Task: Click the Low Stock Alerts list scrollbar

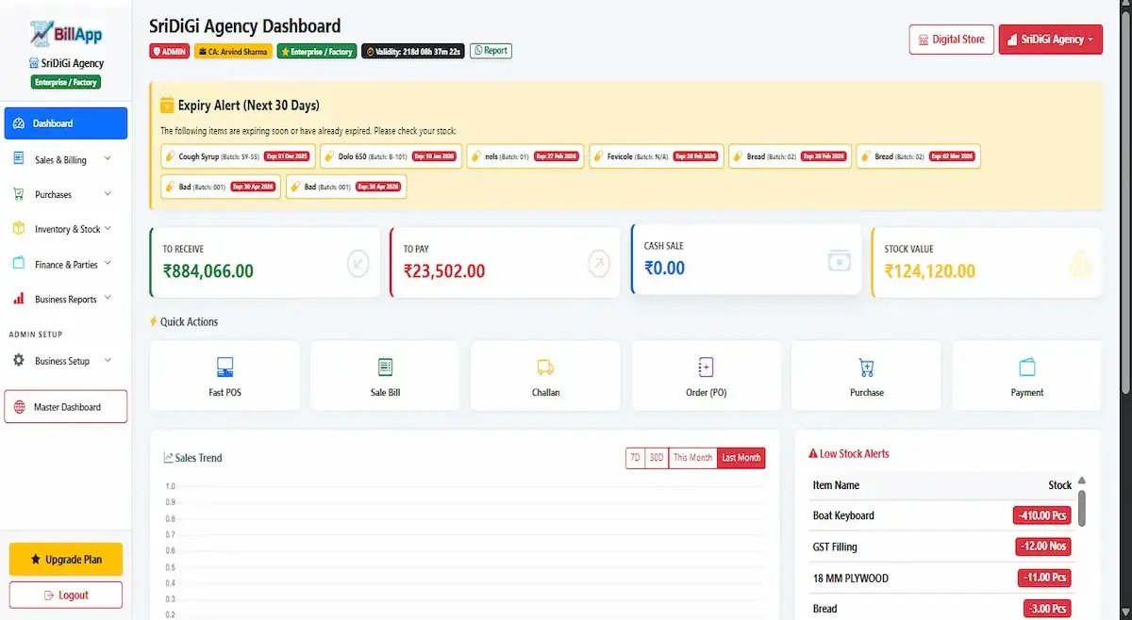Action: click(x=1082, y=507)
